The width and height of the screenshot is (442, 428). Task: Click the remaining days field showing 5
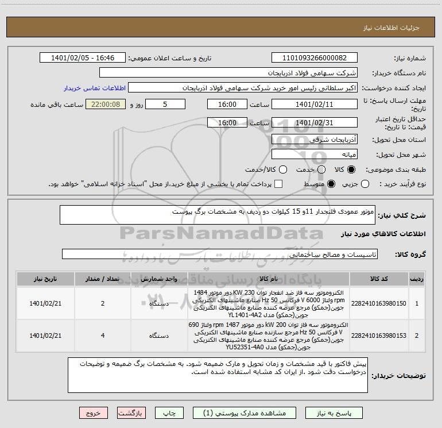point(165,104)
